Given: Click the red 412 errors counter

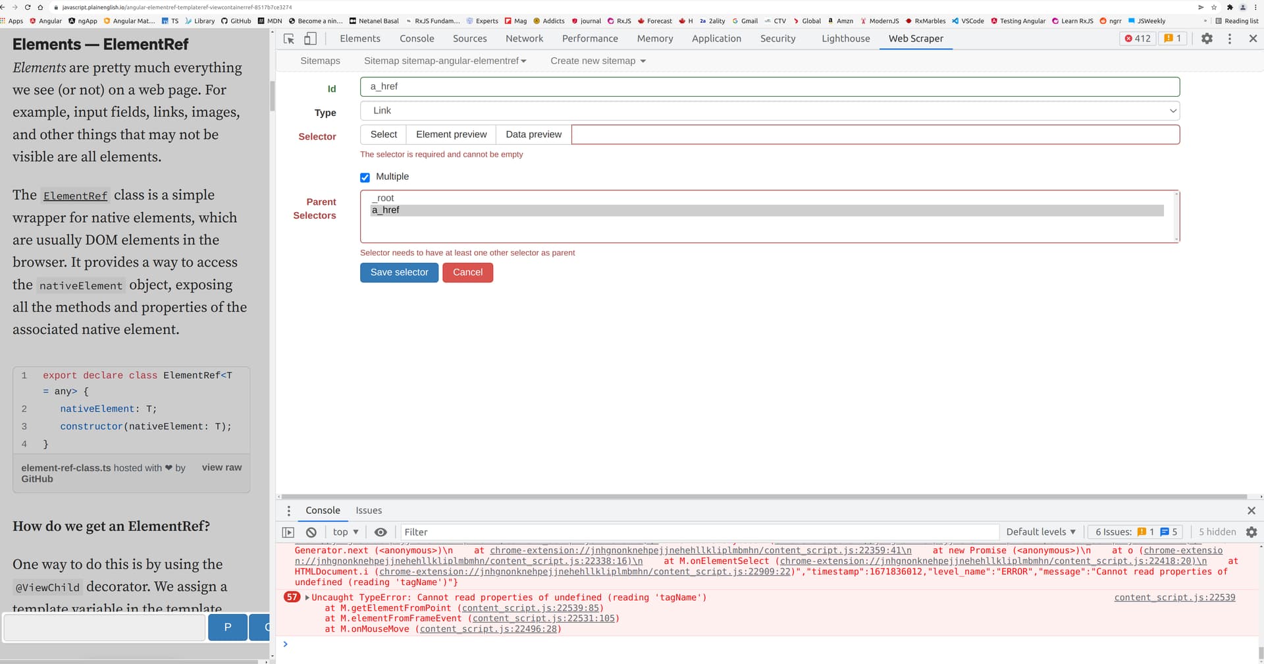Looking at the screenshot, I should pyautogui.click(x=1138, y=39).
